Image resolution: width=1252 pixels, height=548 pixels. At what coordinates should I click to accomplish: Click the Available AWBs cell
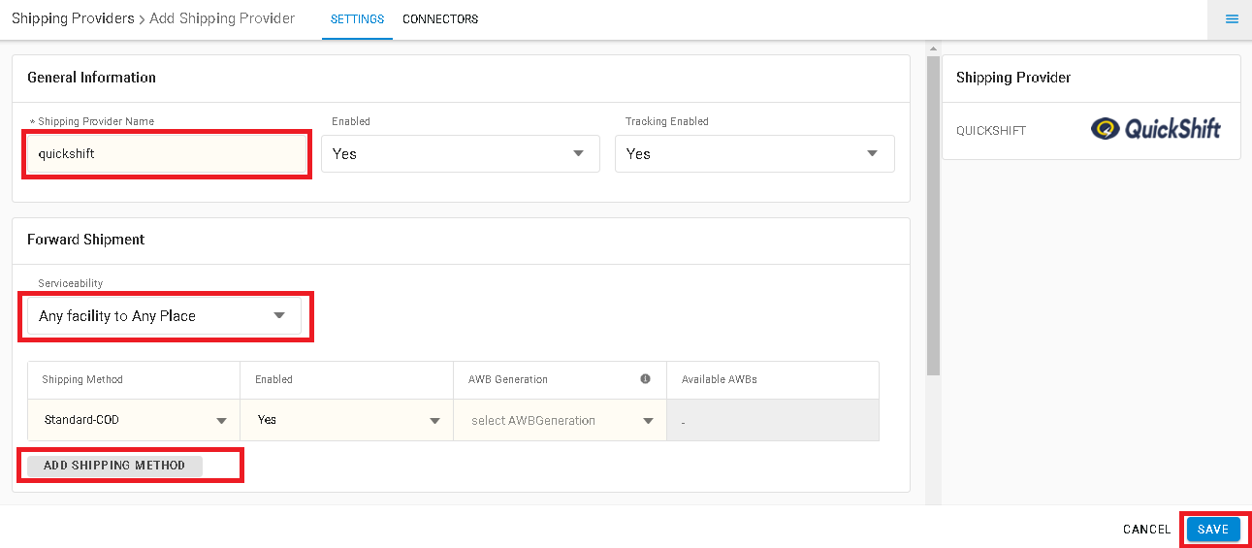(772, 421)
